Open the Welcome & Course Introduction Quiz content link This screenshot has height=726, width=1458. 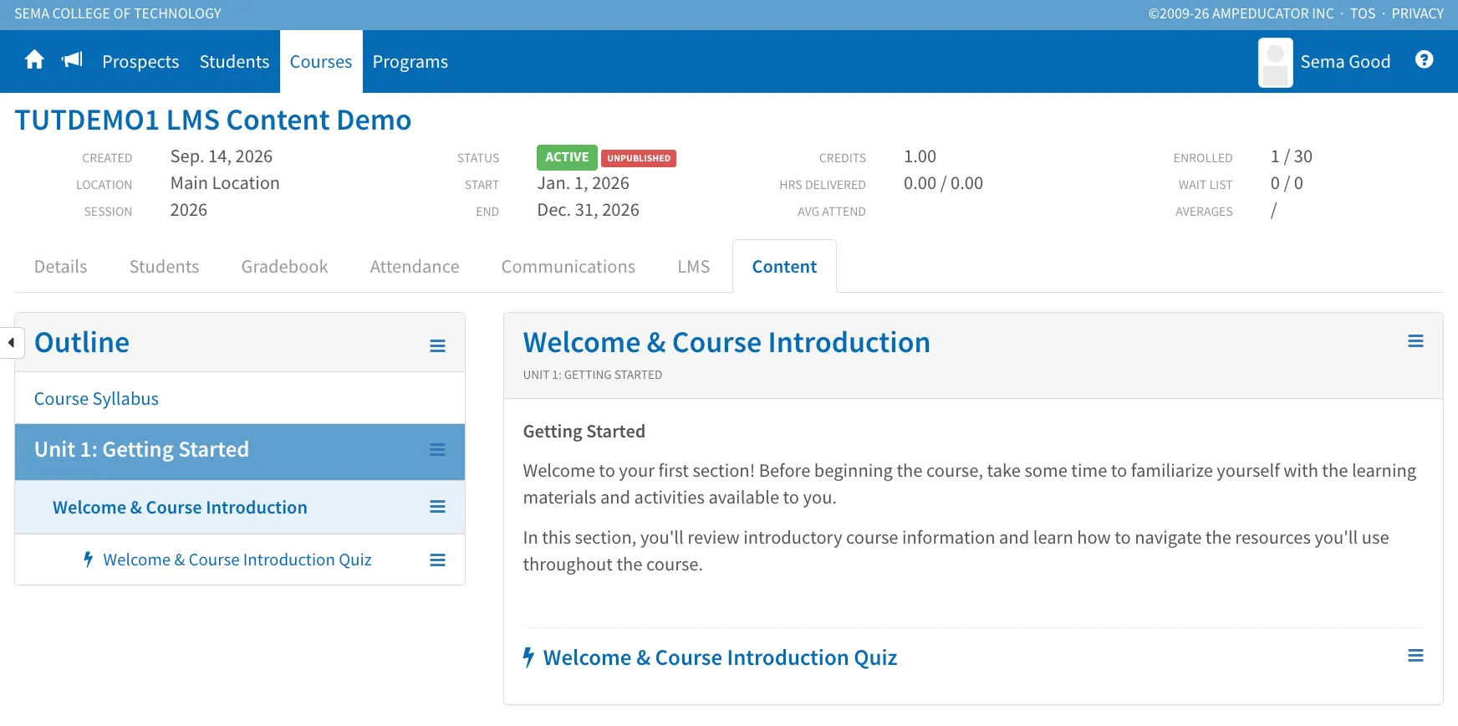(720, 658)
